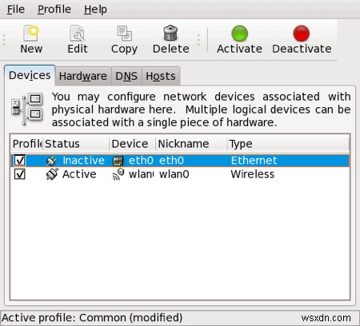Open the File menu
The height and width of the screenshot is (326, 360).
coord(15,10)
